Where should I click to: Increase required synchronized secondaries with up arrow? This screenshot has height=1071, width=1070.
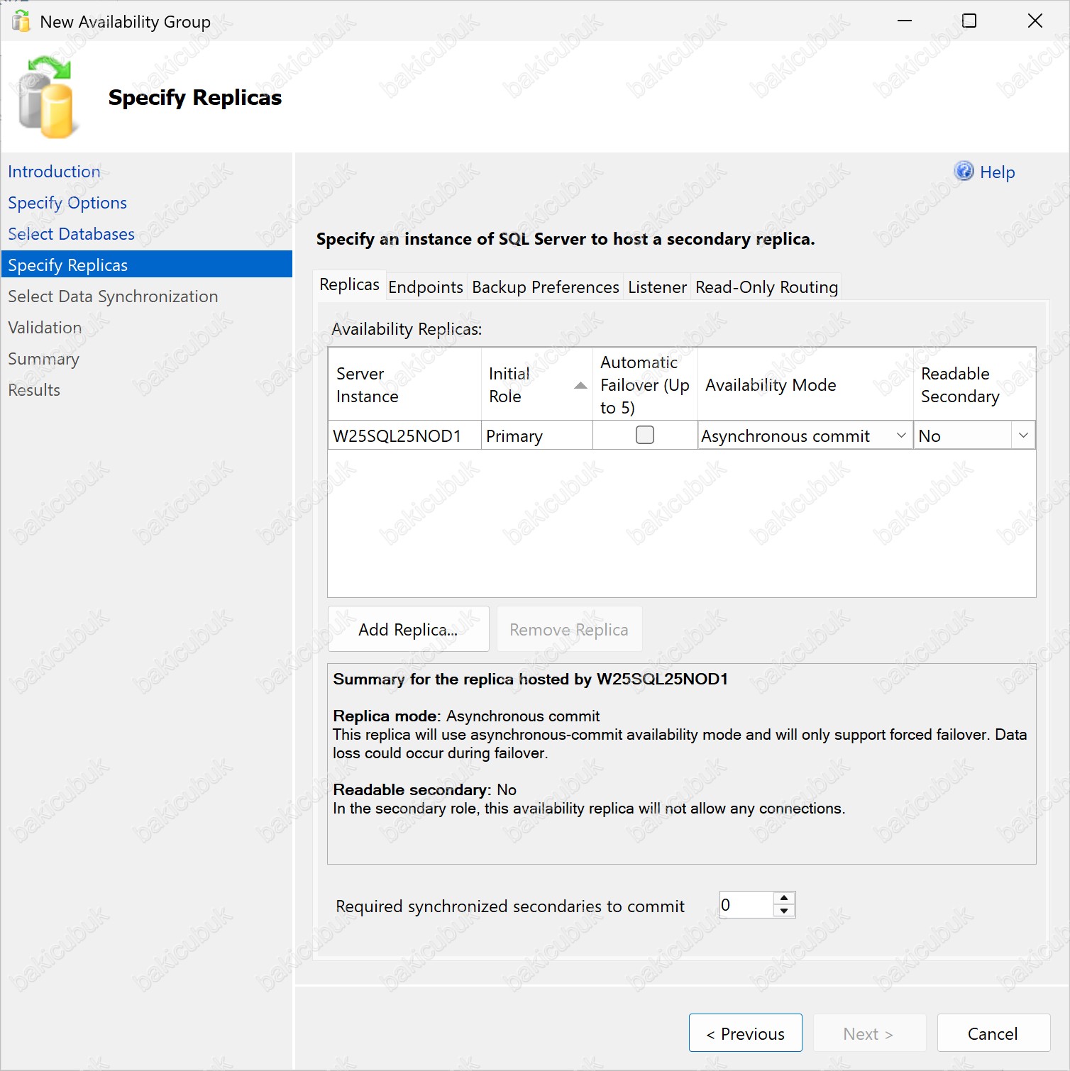tap(784, 898)
